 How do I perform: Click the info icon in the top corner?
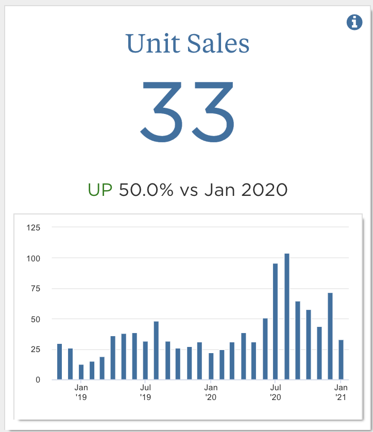coord(354,22)
